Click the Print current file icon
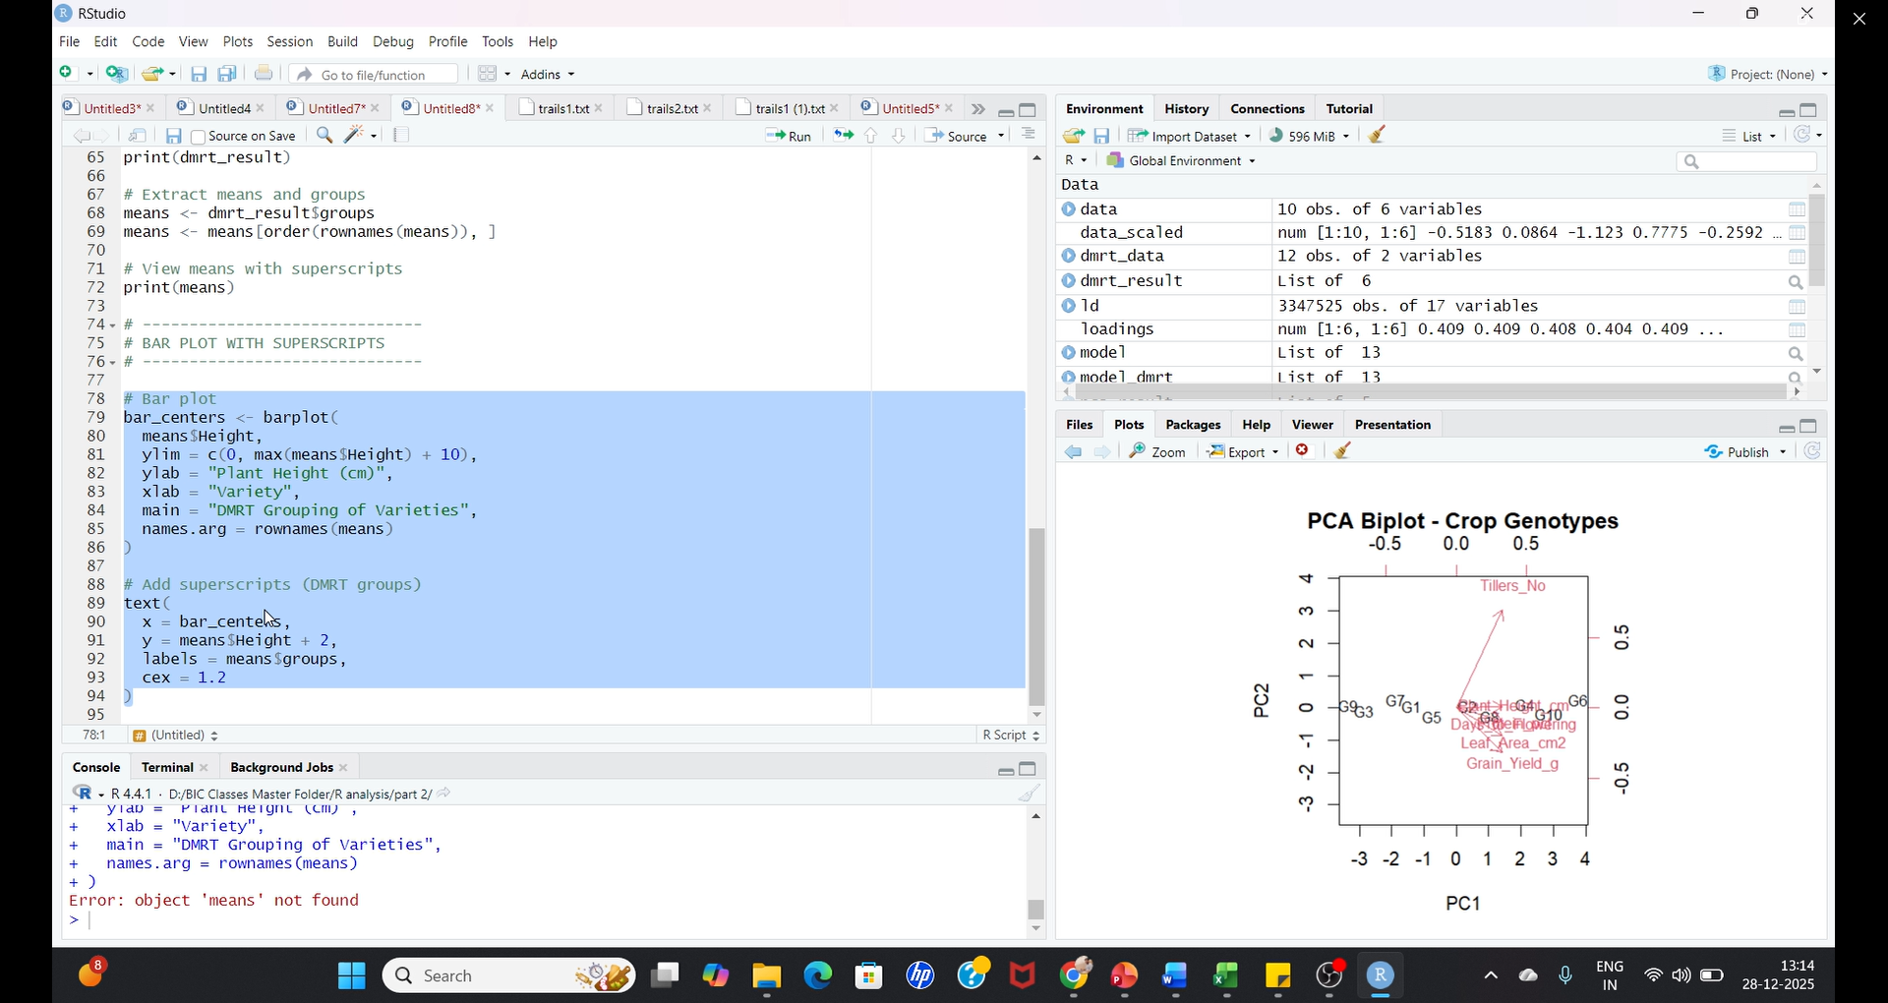1888x1003 pixels. pyautogui.click(x=264, y=74)
